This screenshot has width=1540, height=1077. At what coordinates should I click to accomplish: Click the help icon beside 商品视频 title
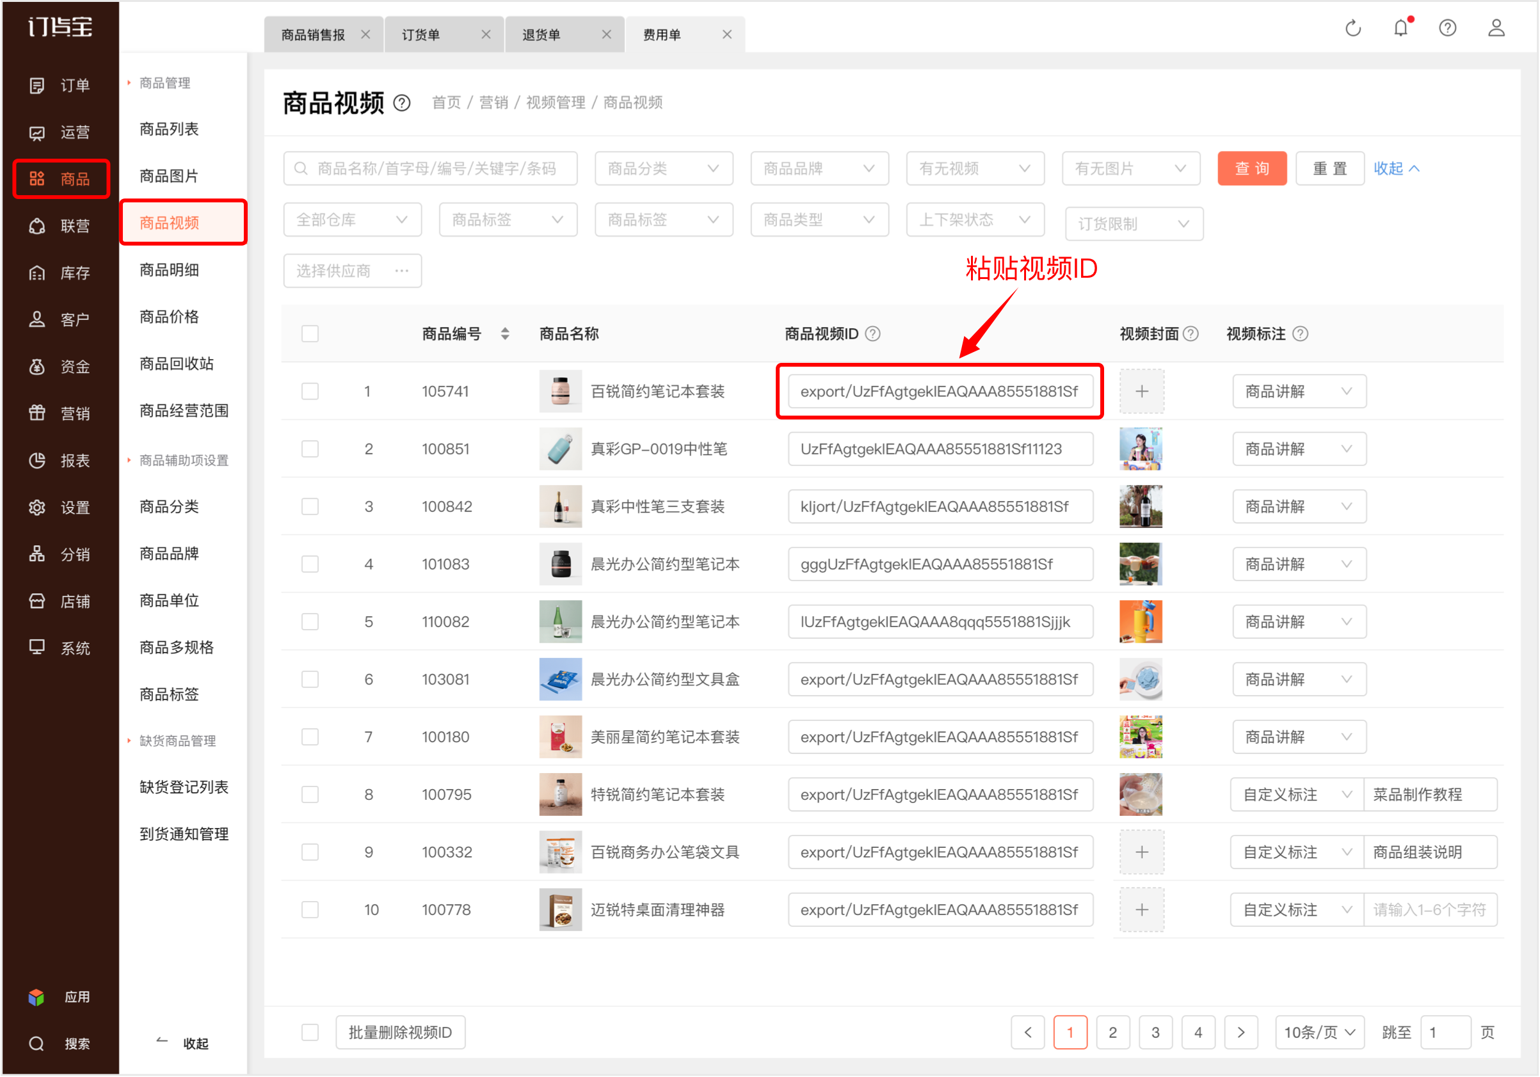point(402,103)
